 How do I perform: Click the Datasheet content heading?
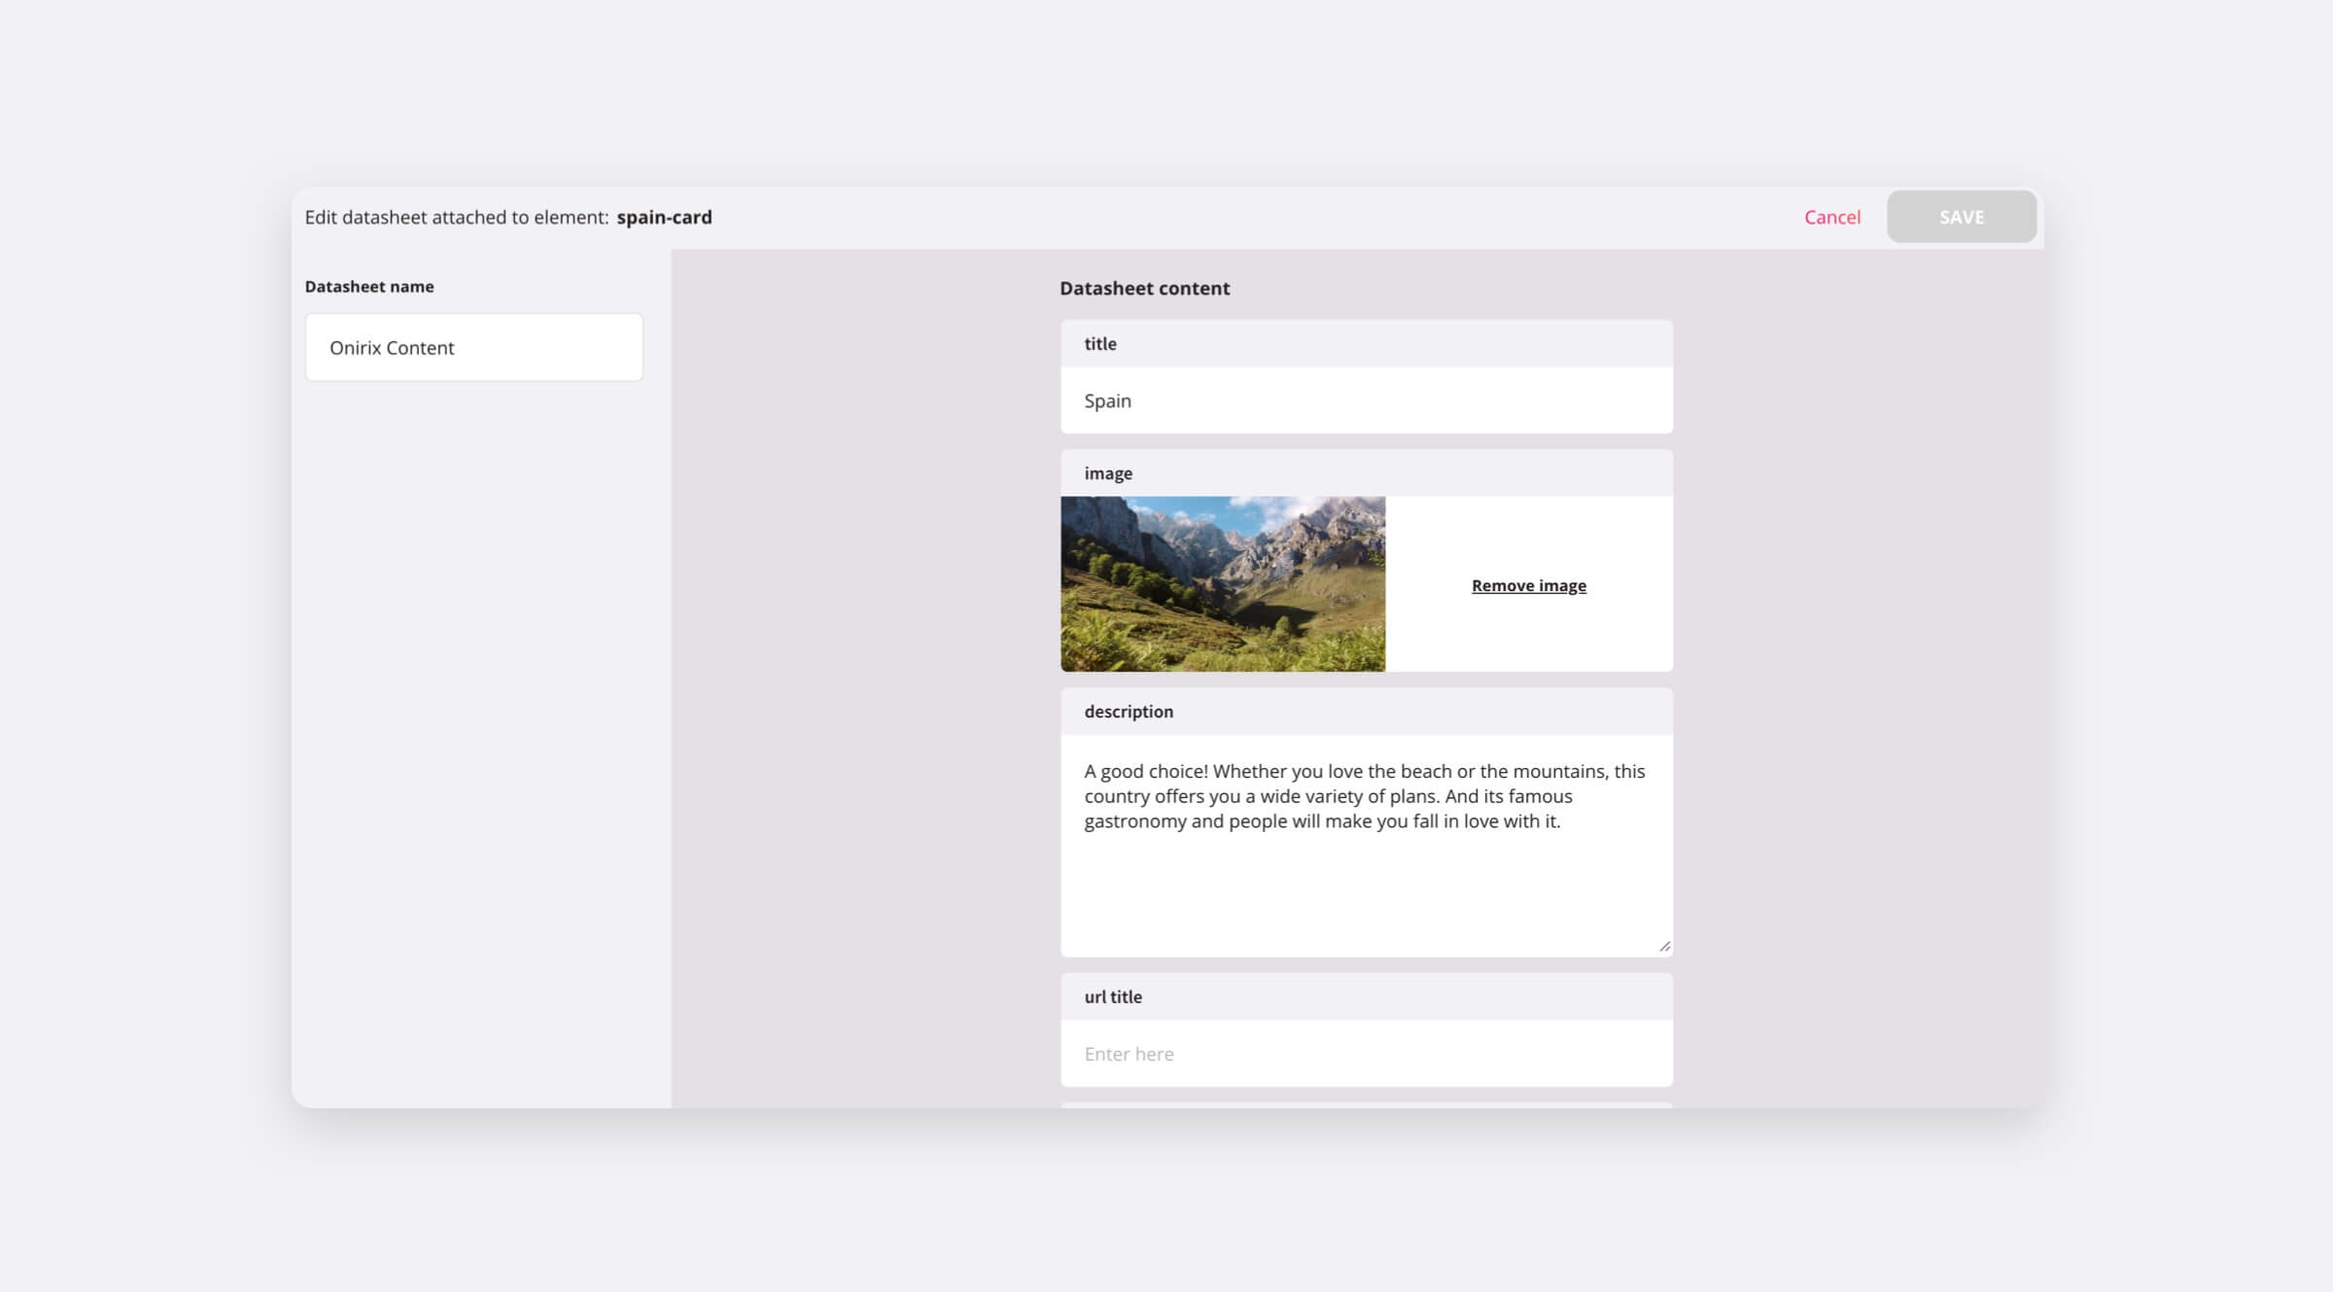1144,288
